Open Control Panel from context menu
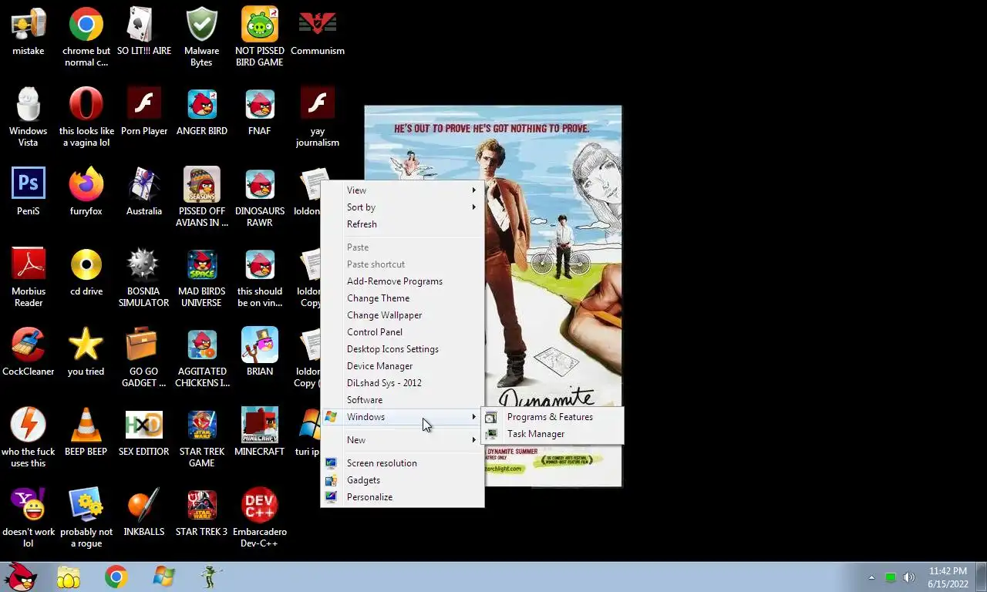 click(403, 332)
